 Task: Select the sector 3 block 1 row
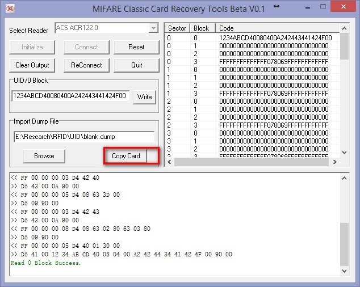point(252,141)
